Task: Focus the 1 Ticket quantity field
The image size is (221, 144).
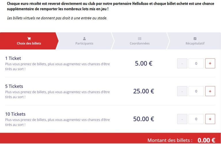Action: pyautogui.click(x=196, y=63)
